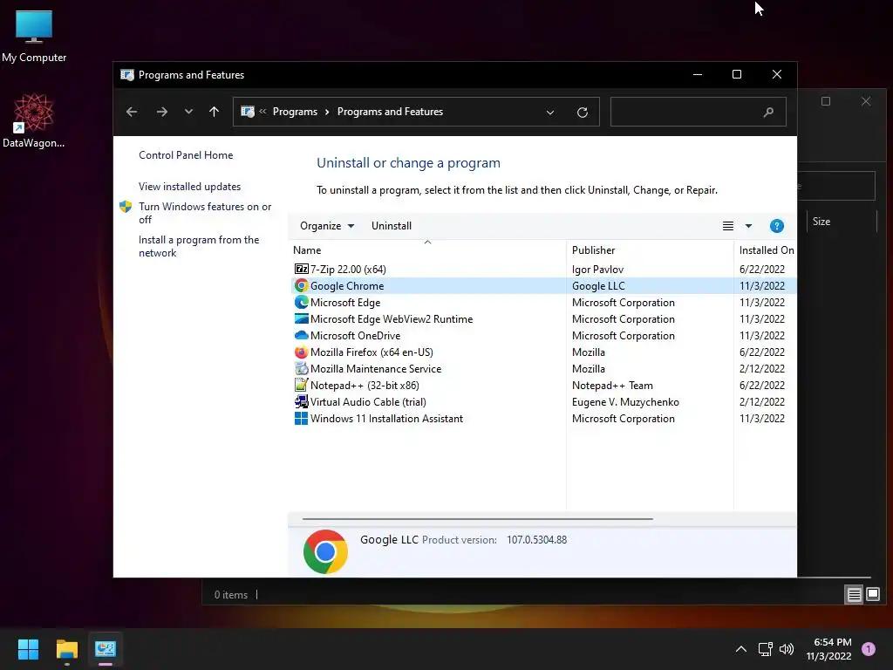Screen dimensions: 893x670
Task: Select Notepad++ (32-bit x86) entry
Action: [365, 385]
